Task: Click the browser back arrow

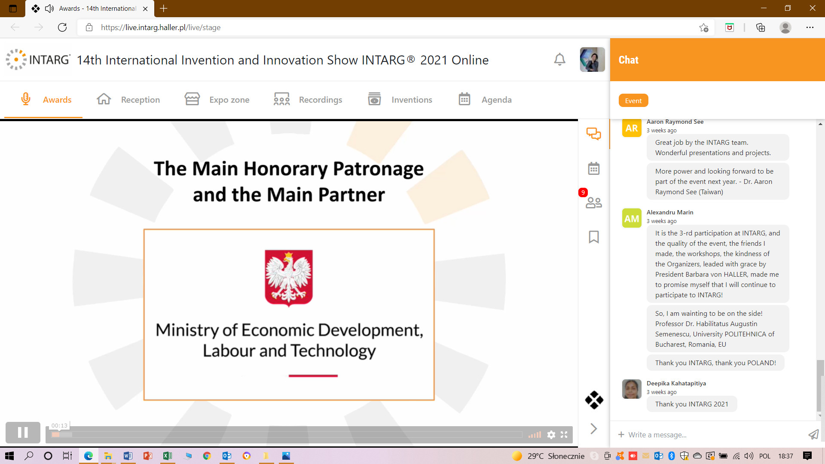Action: (x=15, y=27)
